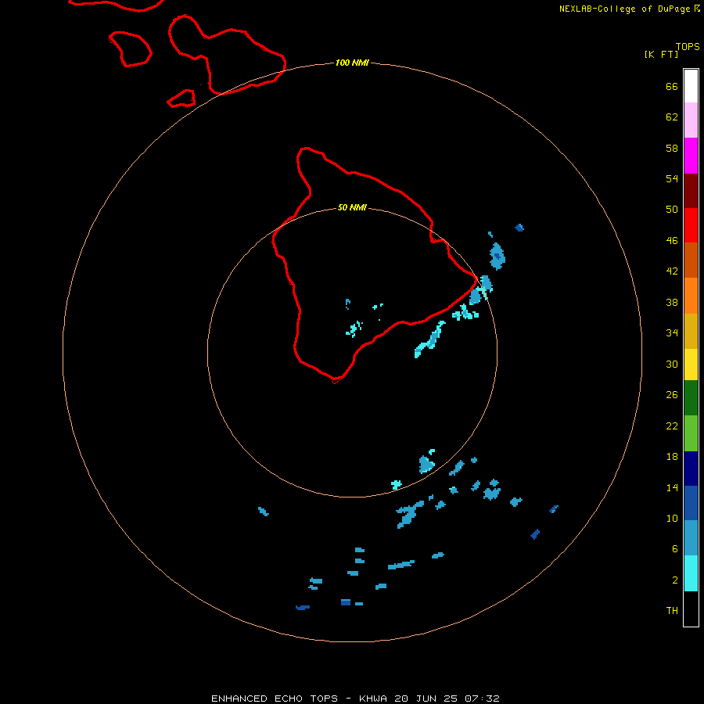Screen dimensions: 704x704
Task: Click the "38" scale value
Action: point(672,302)
